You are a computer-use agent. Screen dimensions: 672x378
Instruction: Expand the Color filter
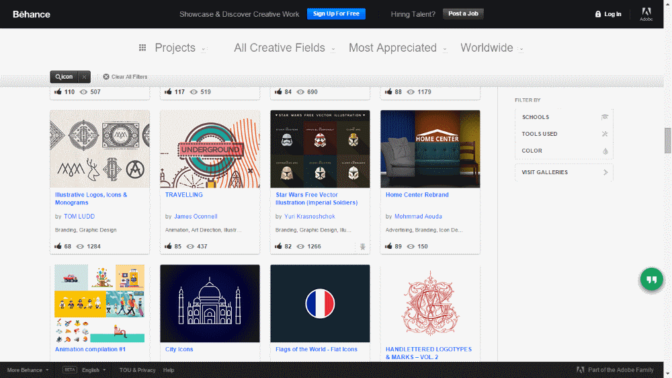564,151
